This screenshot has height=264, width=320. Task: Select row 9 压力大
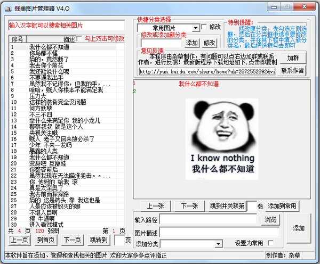pos(67,96)
